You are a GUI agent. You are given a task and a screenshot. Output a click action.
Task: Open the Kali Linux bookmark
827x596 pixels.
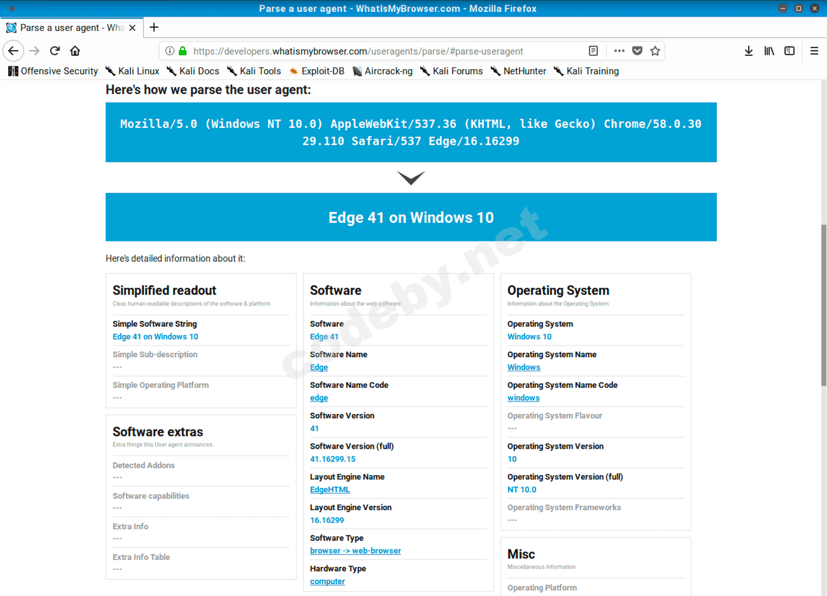pos(133,71)
